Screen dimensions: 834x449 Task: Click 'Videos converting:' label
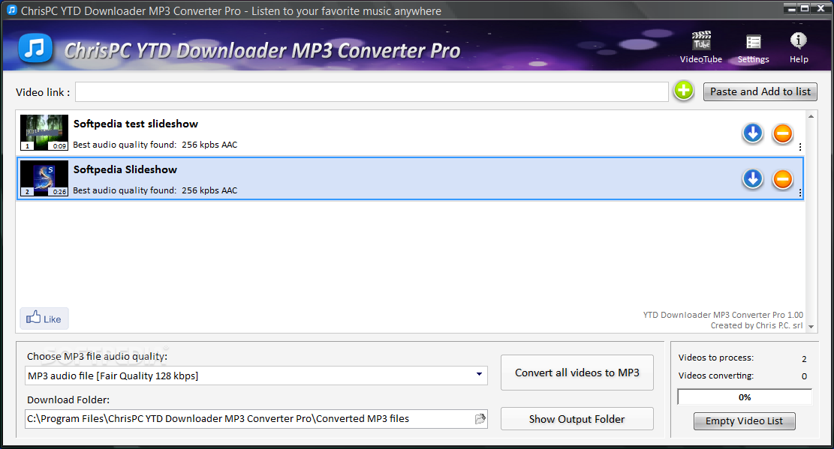point(716,376)
